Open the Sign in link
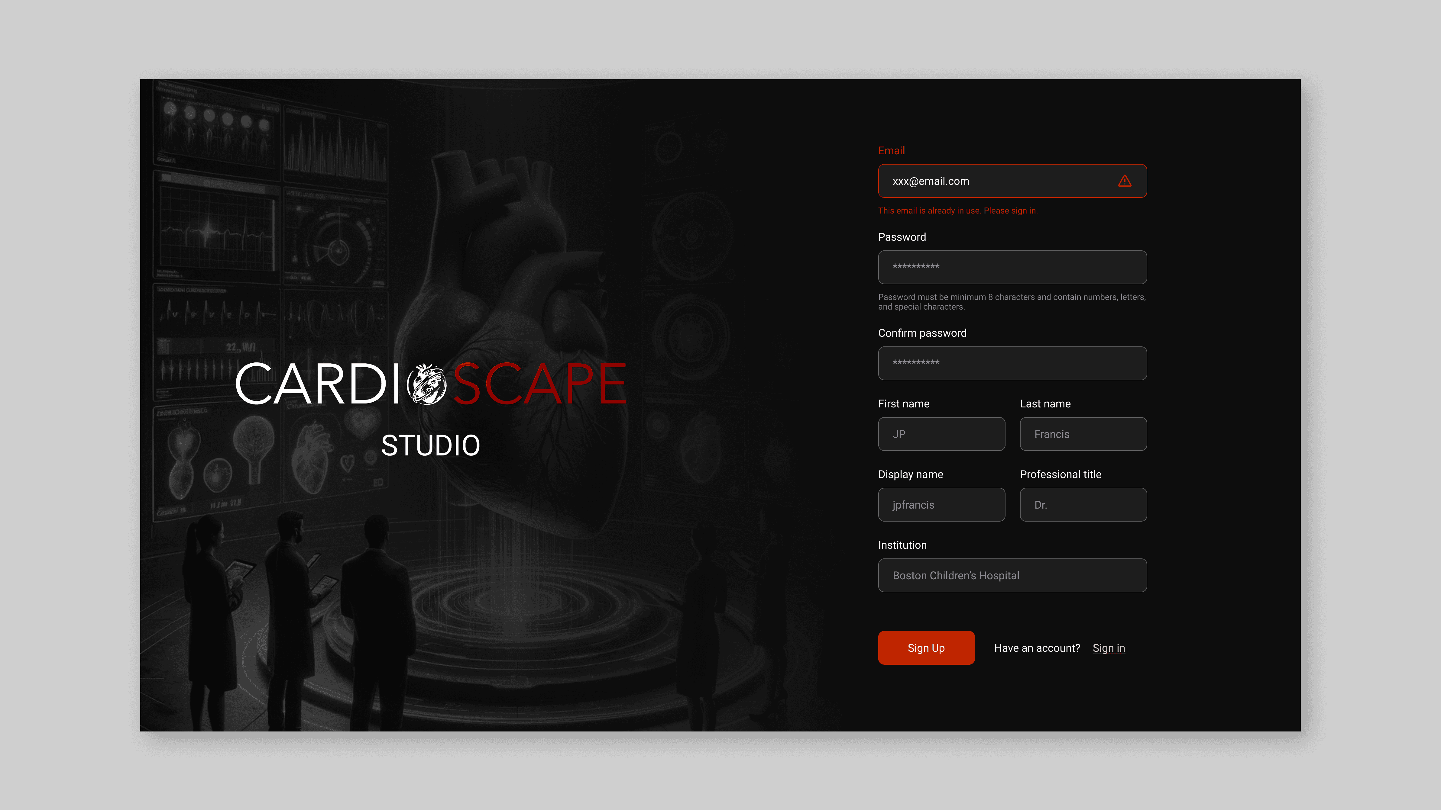Image resolution: width=1441 pixels, height=810 pixels. coord(1109,648)
